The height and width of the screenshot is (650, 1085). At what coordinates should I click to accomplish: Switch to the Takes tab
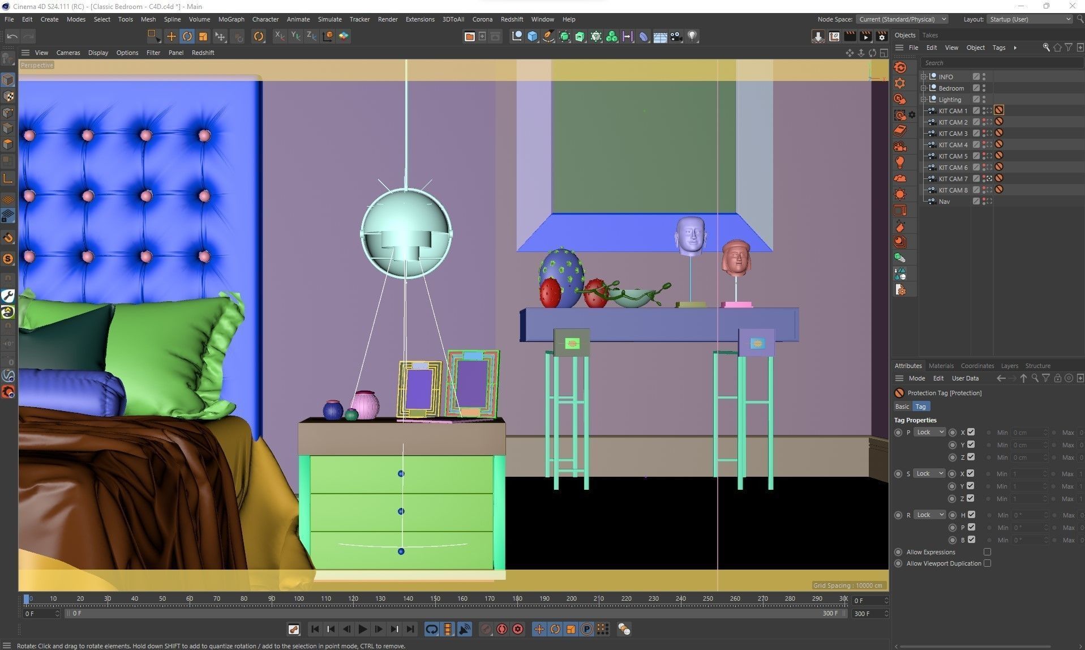tap(930, 35)
